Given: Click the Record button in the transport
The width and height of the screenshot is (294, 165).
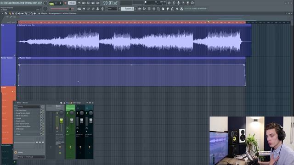Looking at the screenshot, I should pos(65,3).
